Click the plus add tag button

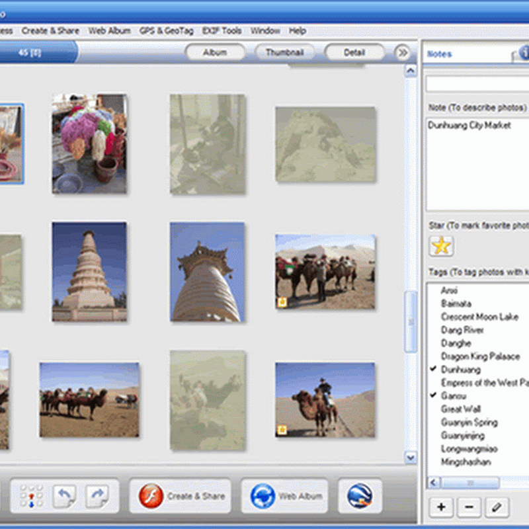[x=441, y=507]
